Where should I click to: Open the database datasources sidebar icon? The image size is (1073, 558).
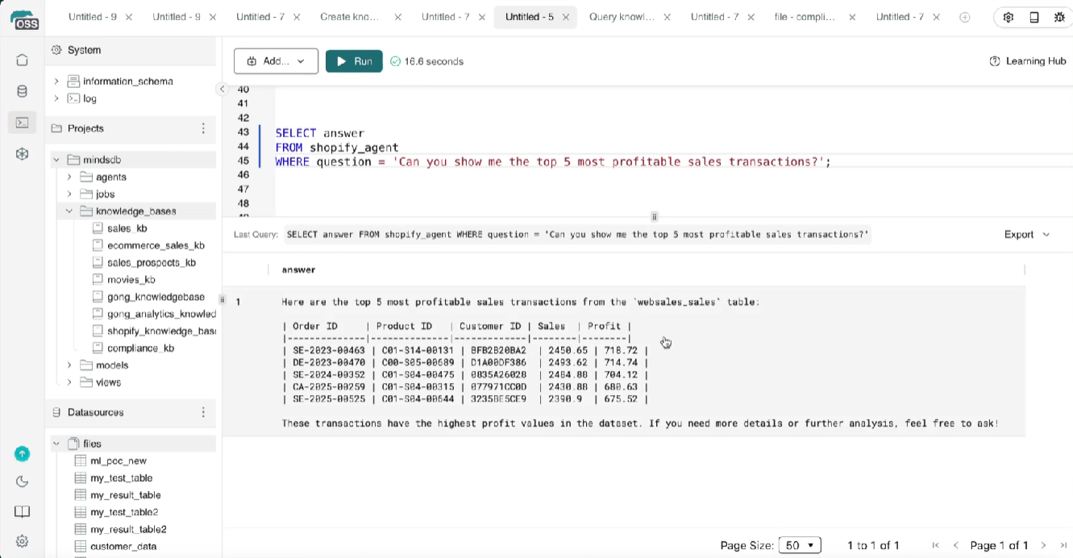pyautogui.click(x=23, y=91)
